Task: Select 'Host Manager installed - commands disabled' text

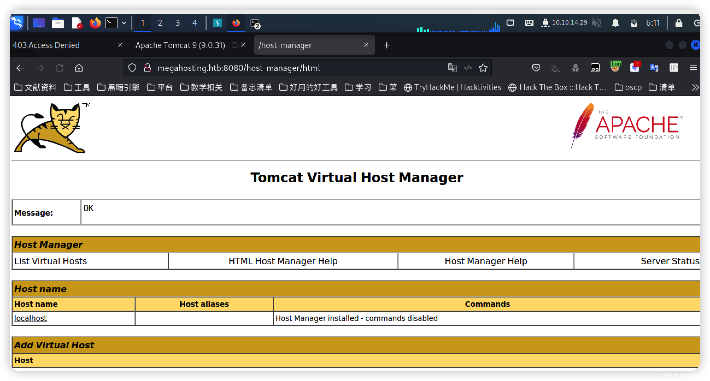Action: tap(356, 318)
